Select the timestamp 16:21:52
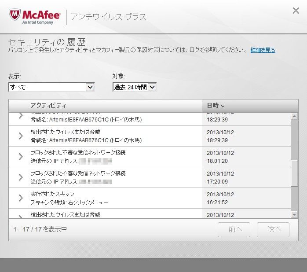 [x=217, y=202]
